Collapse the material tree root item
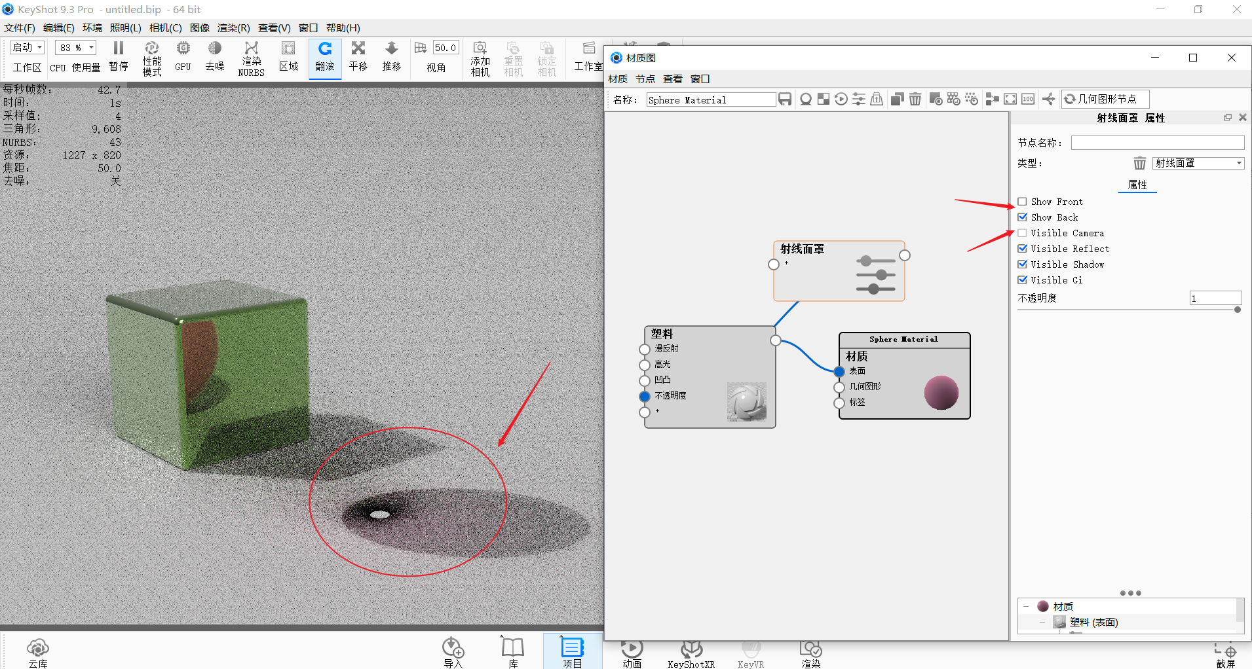The image size is (1252, 669). pyautogui.click(x=1026, y=606)
